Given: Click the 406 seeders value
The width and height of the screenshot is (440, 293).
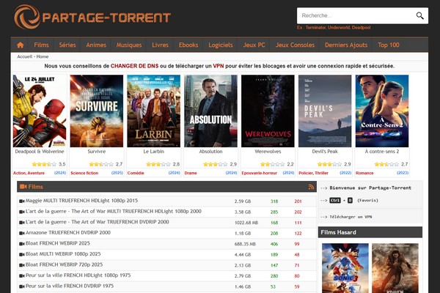Looking at the screenshot, I should pyautogui.click(x=274, y=244).
